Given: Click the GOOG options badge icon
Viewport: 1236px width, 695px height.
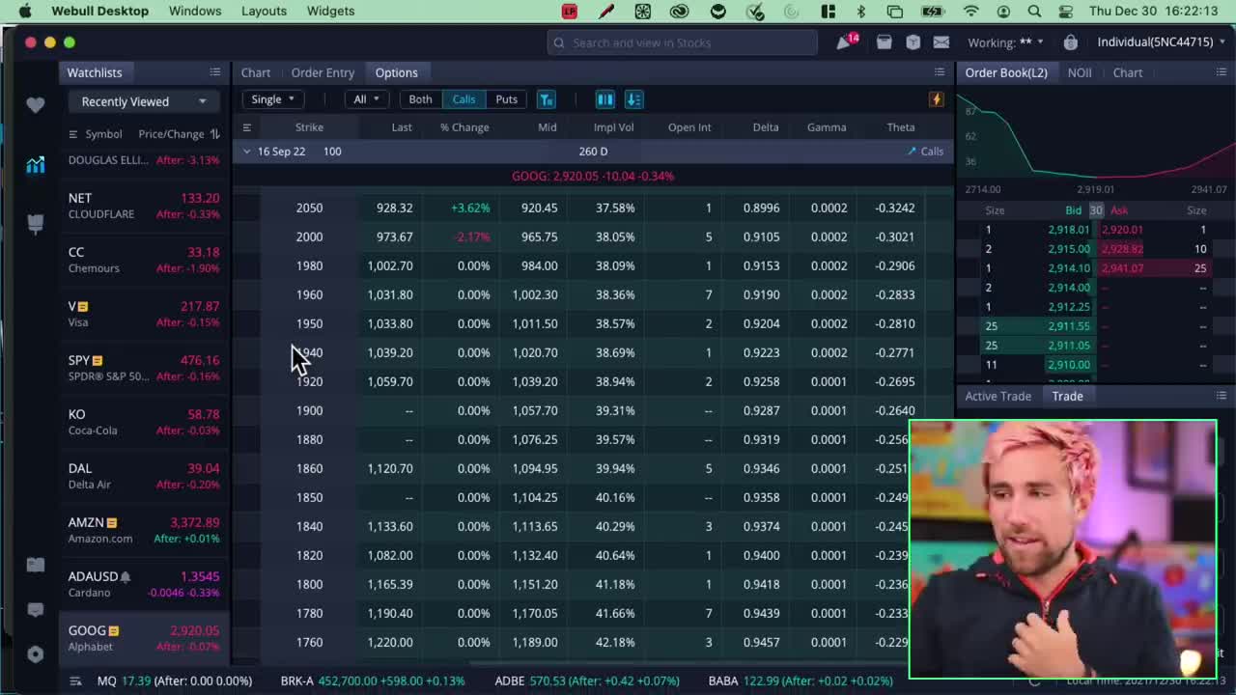Looking at the screenshot, I should click(x=113, y=630).
